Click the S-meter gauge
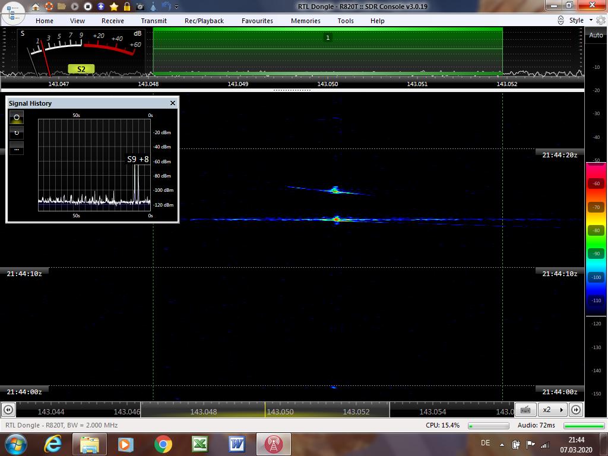The width and height of the screenshot is (608, 456). point(82,52)
